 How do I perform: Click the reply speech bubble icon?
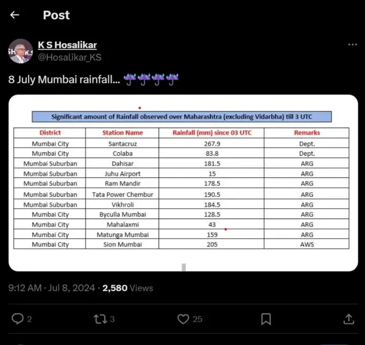pos(18,319)
